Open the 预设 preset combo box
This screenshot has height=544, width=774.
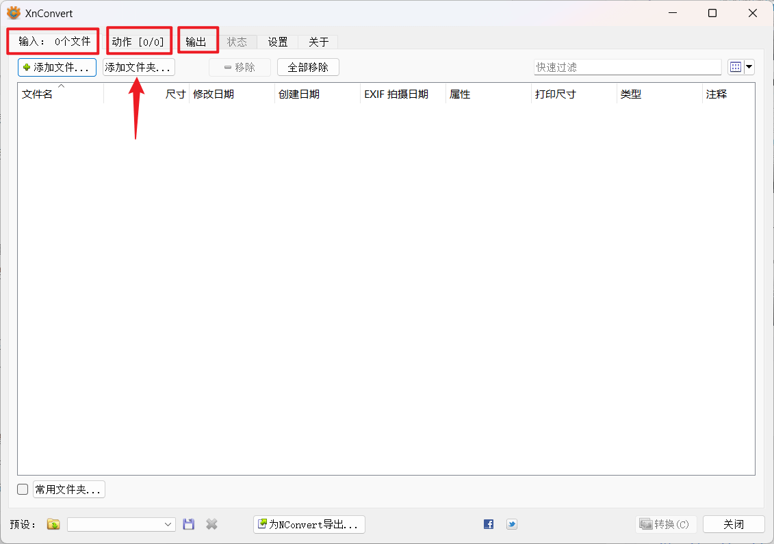point(121,524)
